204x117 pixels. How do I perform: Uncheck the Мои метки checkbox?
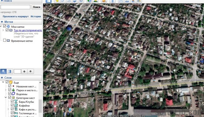[5, 26]
